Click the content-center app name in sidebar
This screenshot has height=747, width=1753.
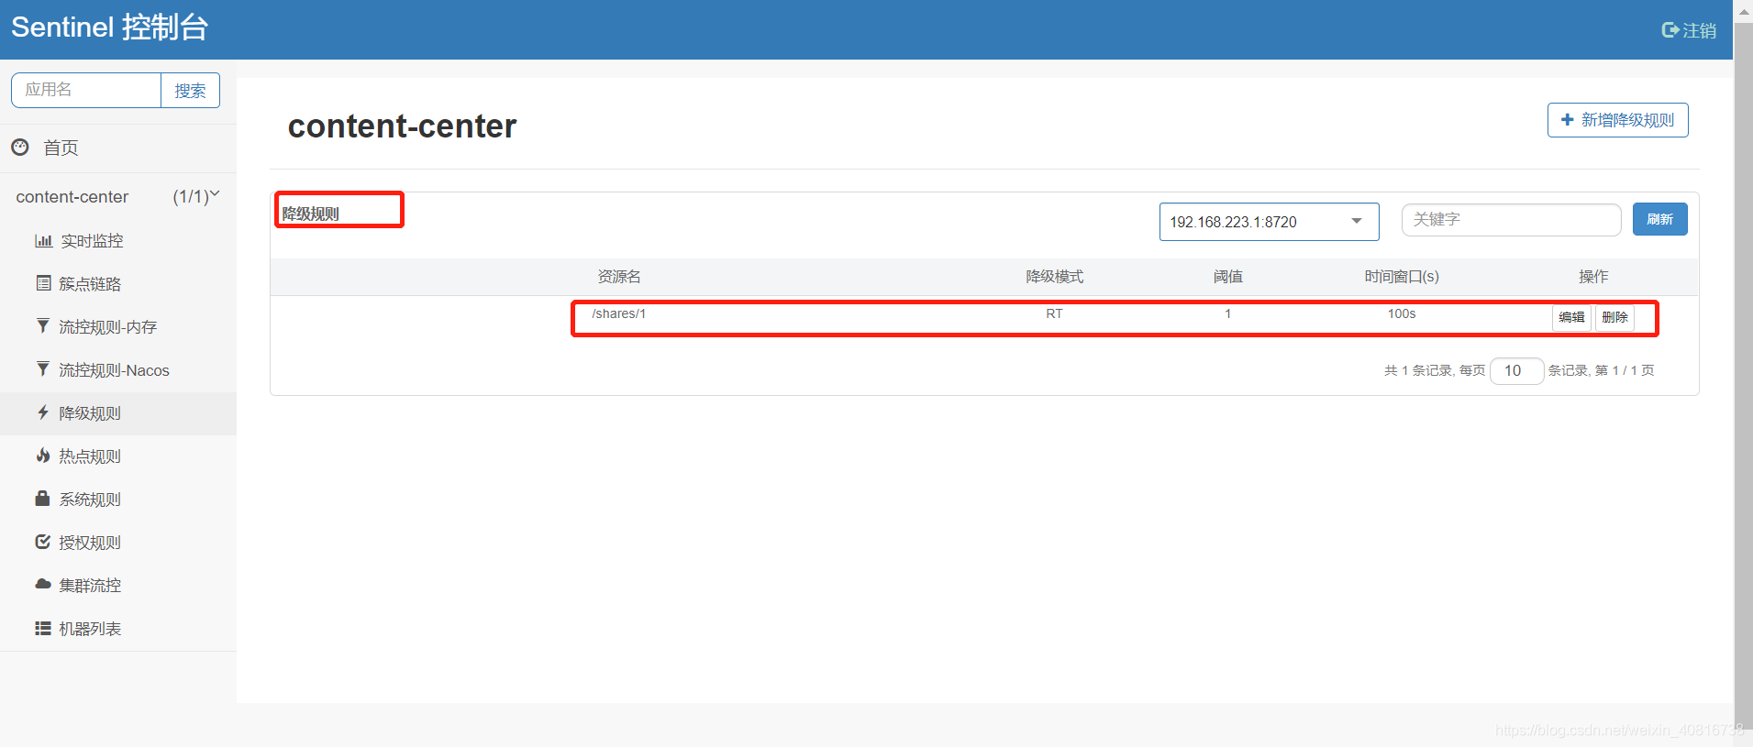point(72,197)
